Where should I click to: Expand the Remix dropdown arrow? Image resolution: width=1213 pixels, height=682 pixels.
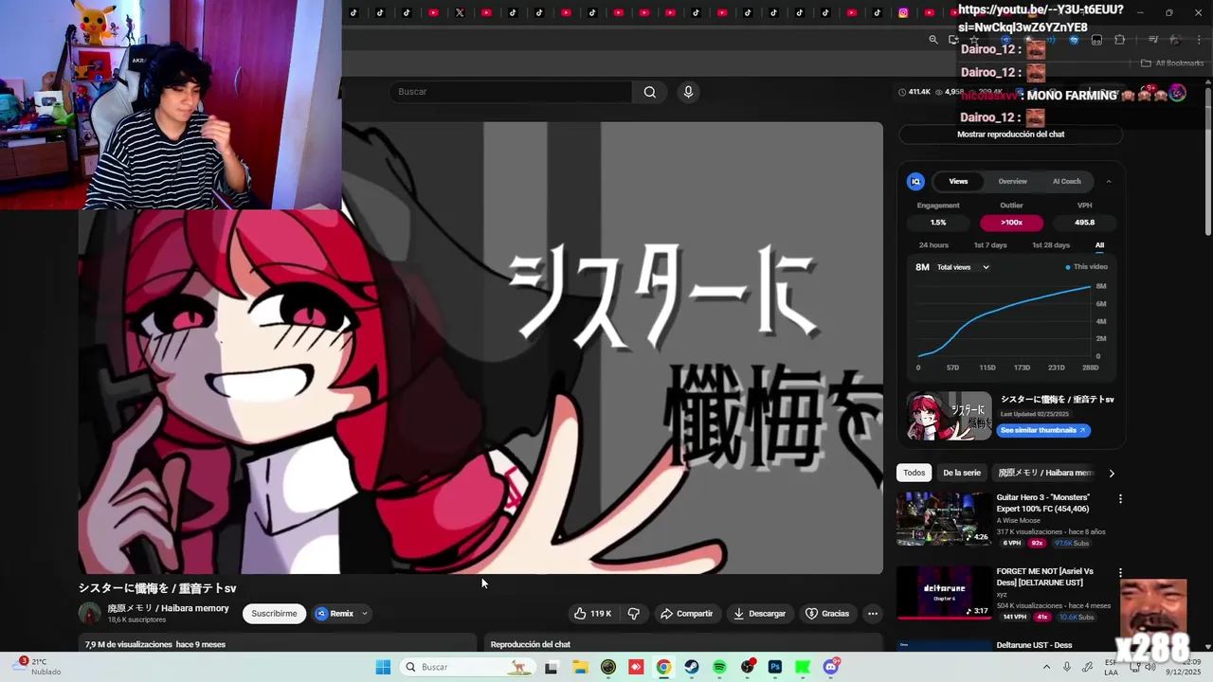click(x=365, y=614)
